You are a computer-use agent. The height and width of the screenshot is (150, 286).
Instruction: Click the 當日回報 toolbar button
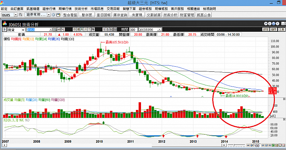[x=104, y=15]
